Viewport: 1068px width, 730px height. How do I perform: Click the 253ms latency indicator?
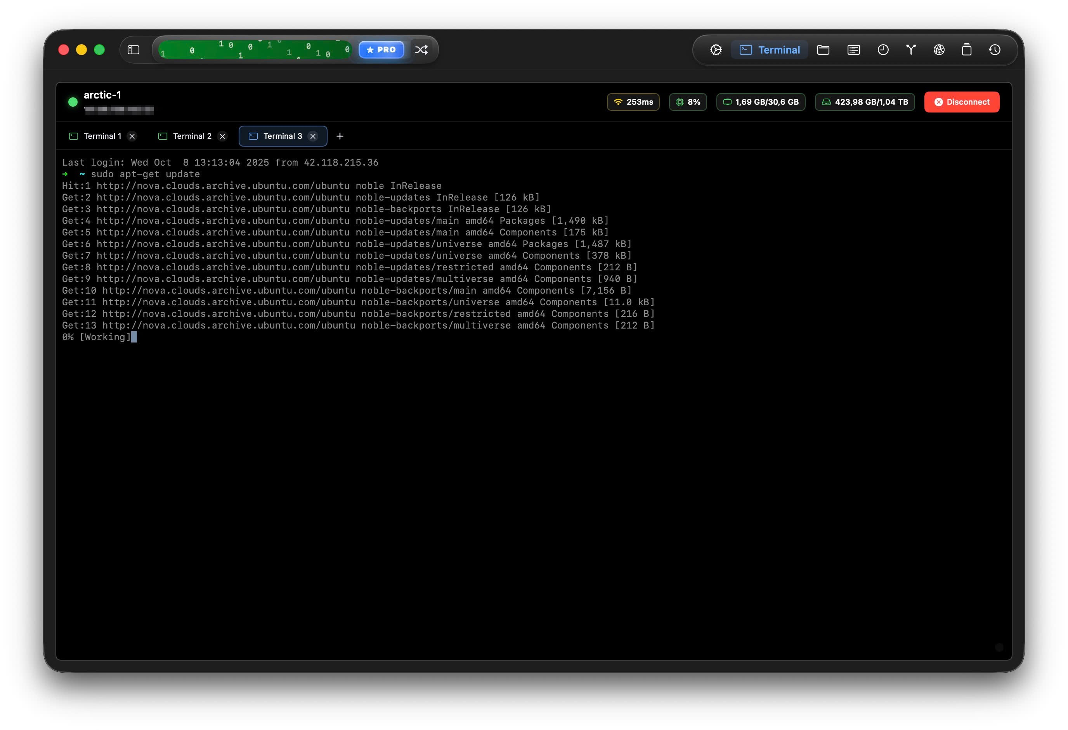pyautogui.click(x=633, y=102)
